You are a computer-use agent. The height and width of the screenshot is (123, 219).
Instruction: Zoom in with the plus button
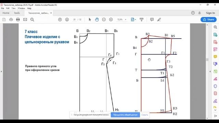click(111, 19)
